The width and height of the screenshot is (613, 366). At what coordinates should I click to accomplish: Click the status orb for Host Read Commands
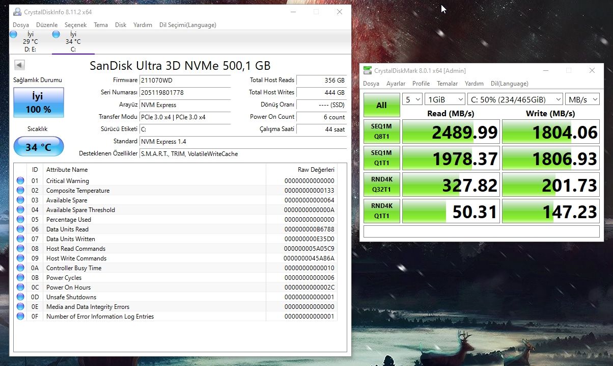pyautogui.click(x=20, y=248)
